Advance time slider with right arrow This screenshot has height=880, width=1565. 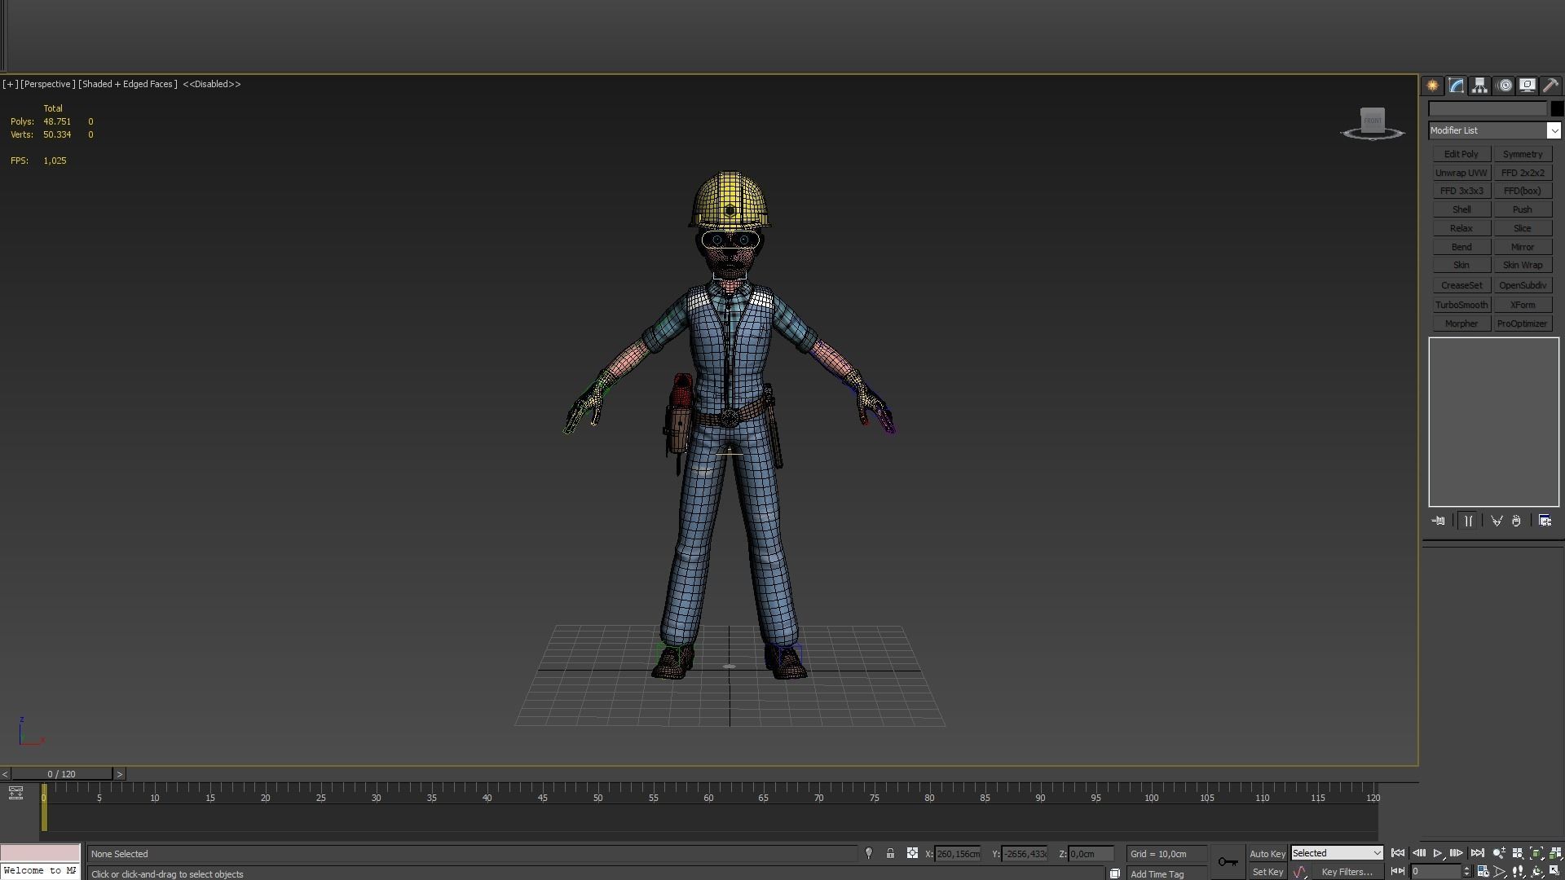pos(120,774)
